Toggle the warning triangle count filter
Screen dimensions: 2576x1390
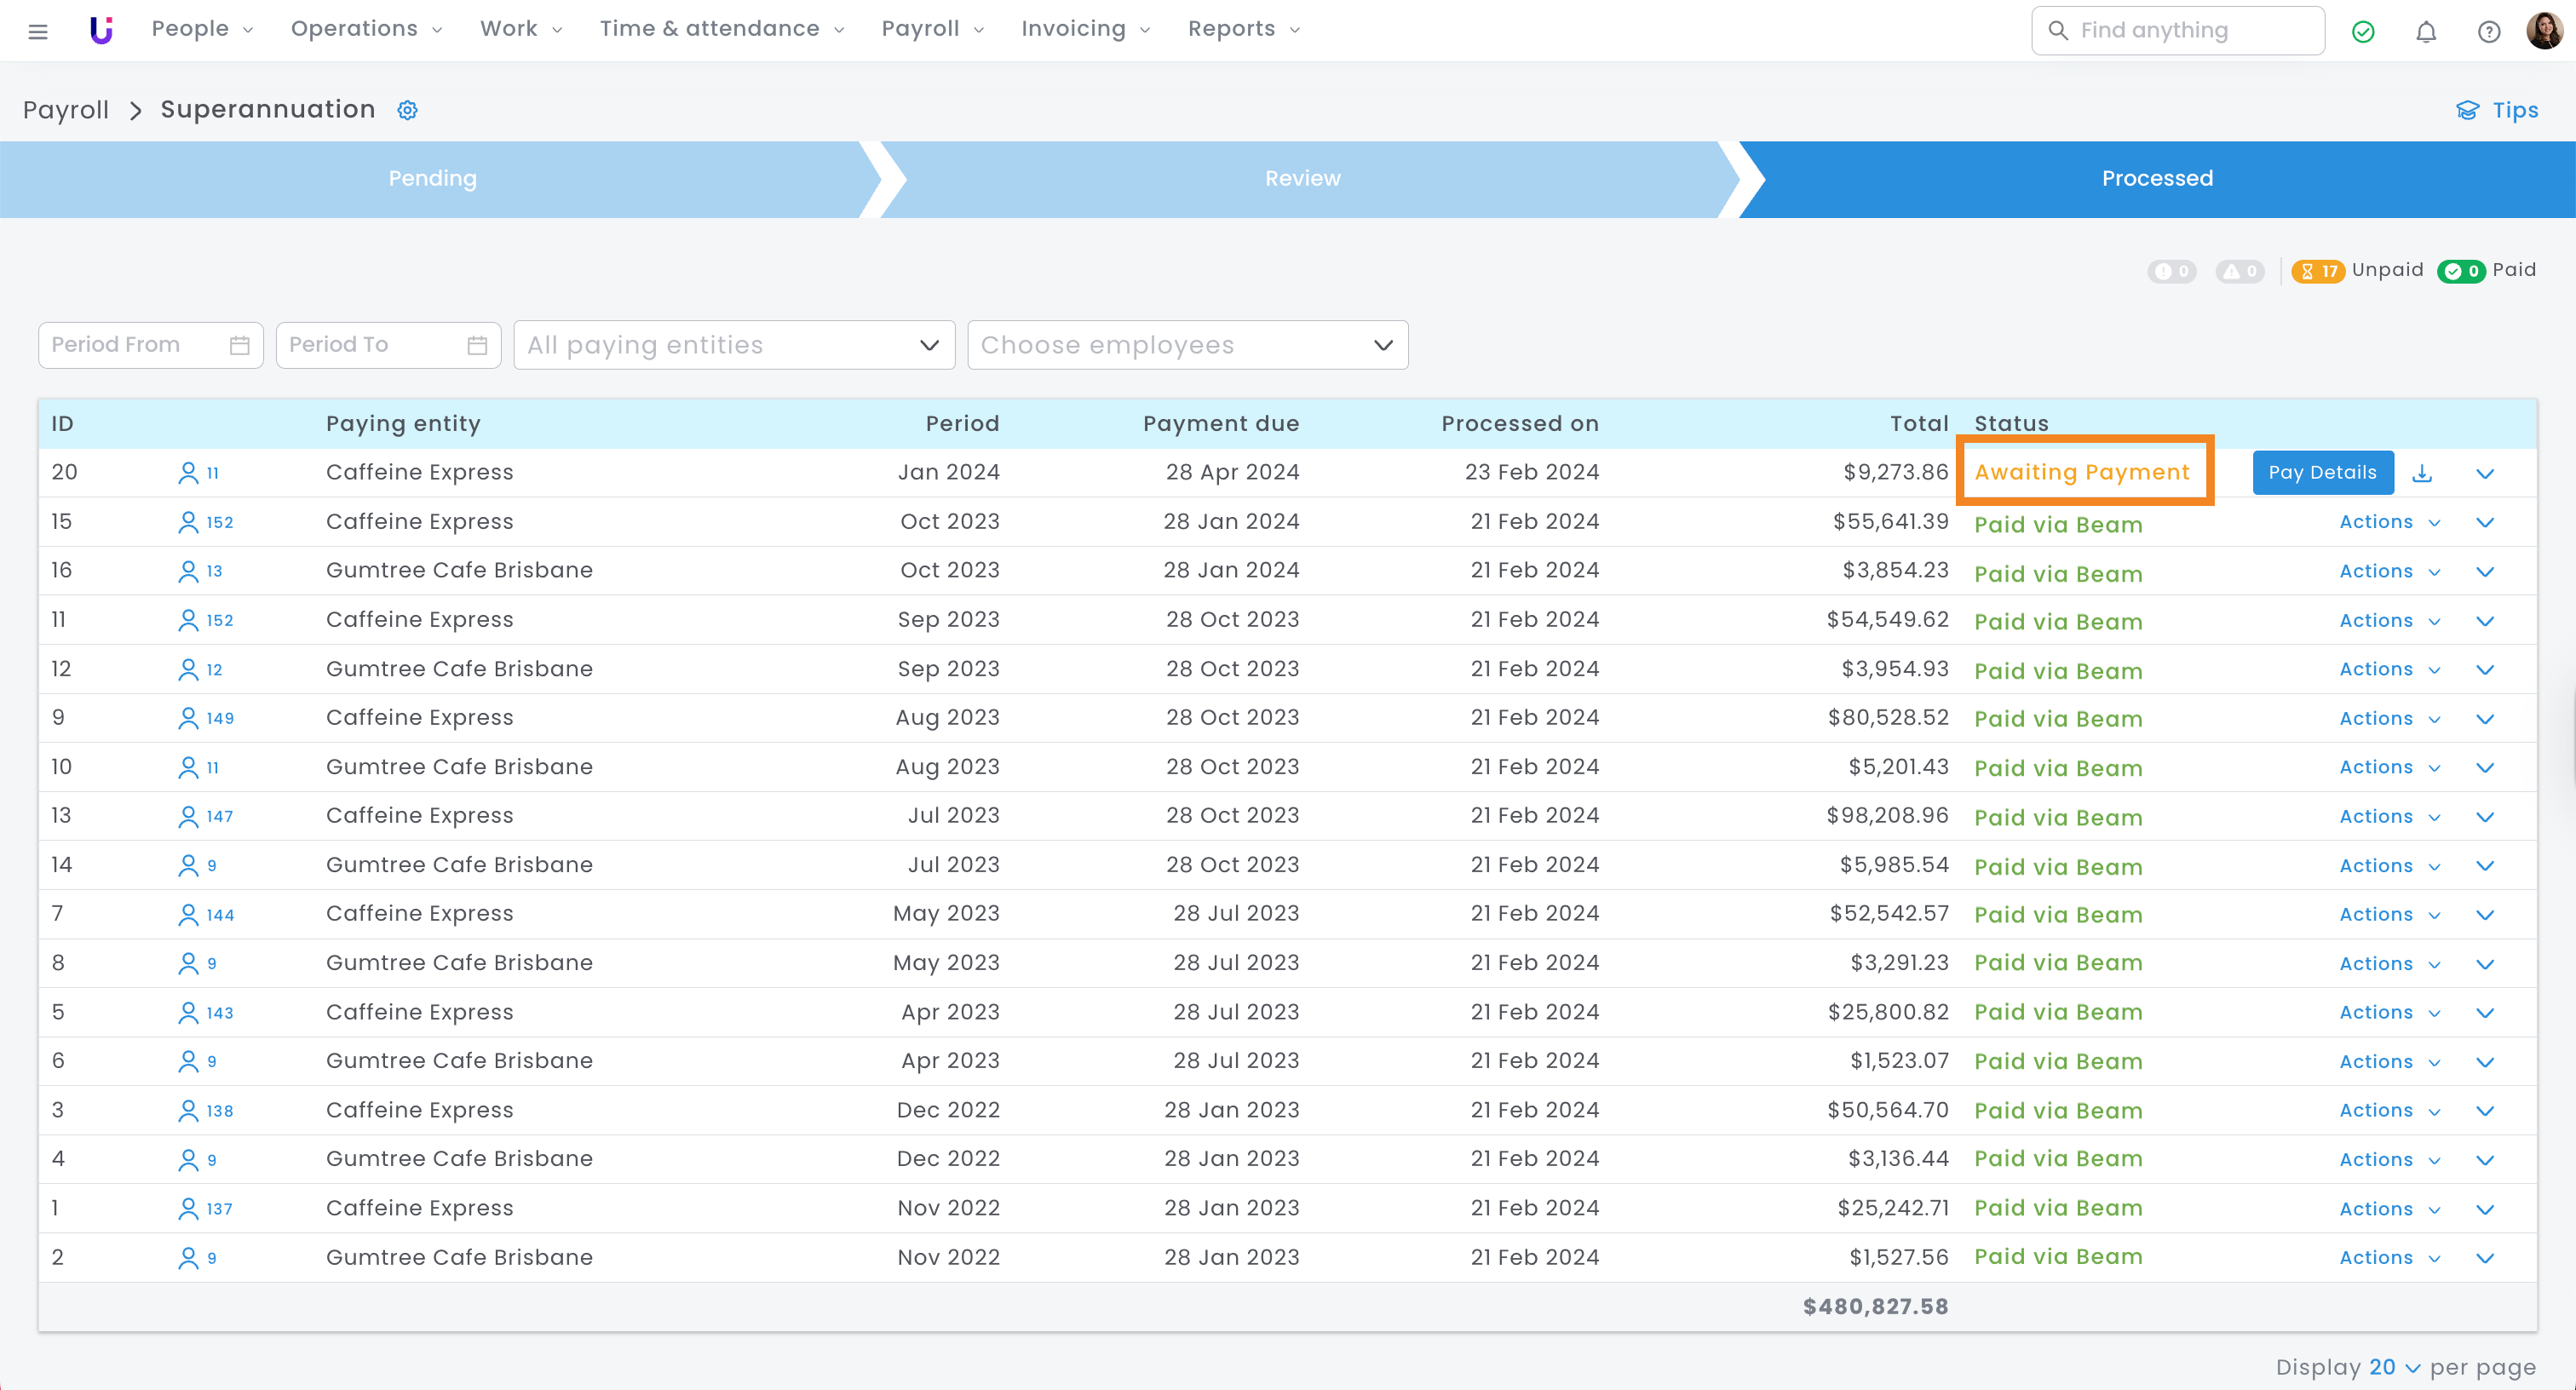coord(2239,271)
